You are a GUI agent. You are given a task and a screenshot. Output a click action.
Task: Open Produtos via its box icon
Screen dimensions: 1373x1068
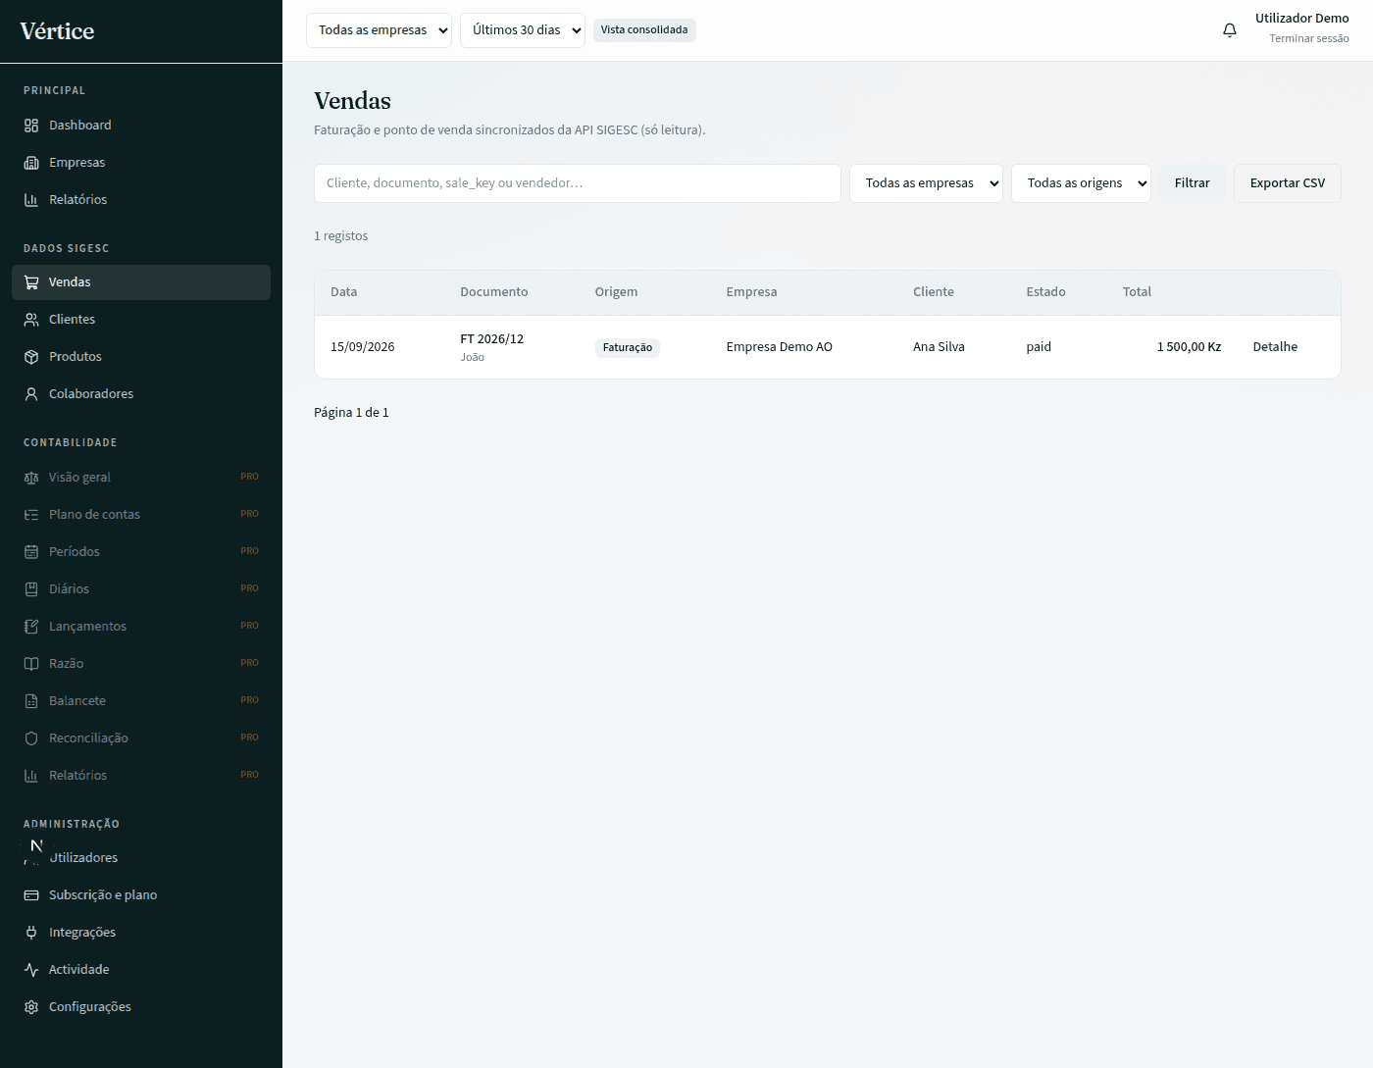point(31,357)
